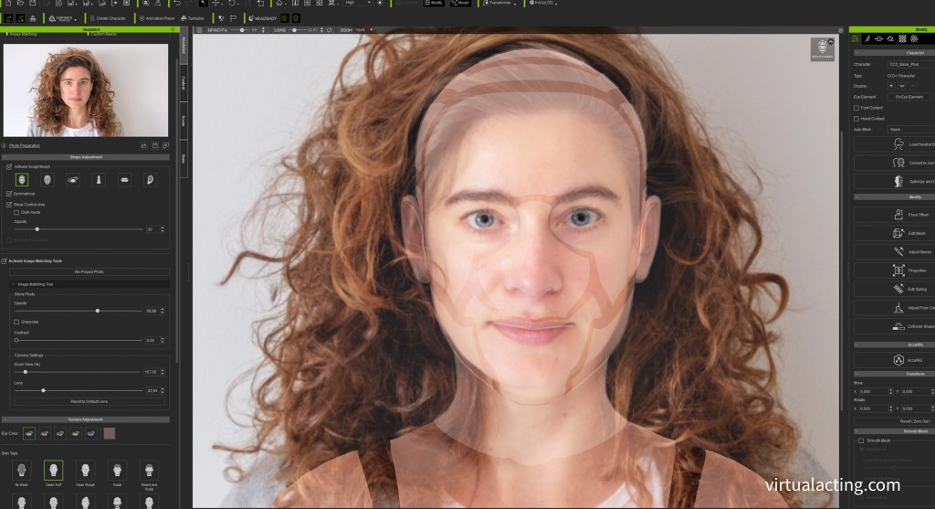This screenshot has height=509, width=935.
Task: Toggle the Symmetrical checkbox
Action: coord(9,194)
